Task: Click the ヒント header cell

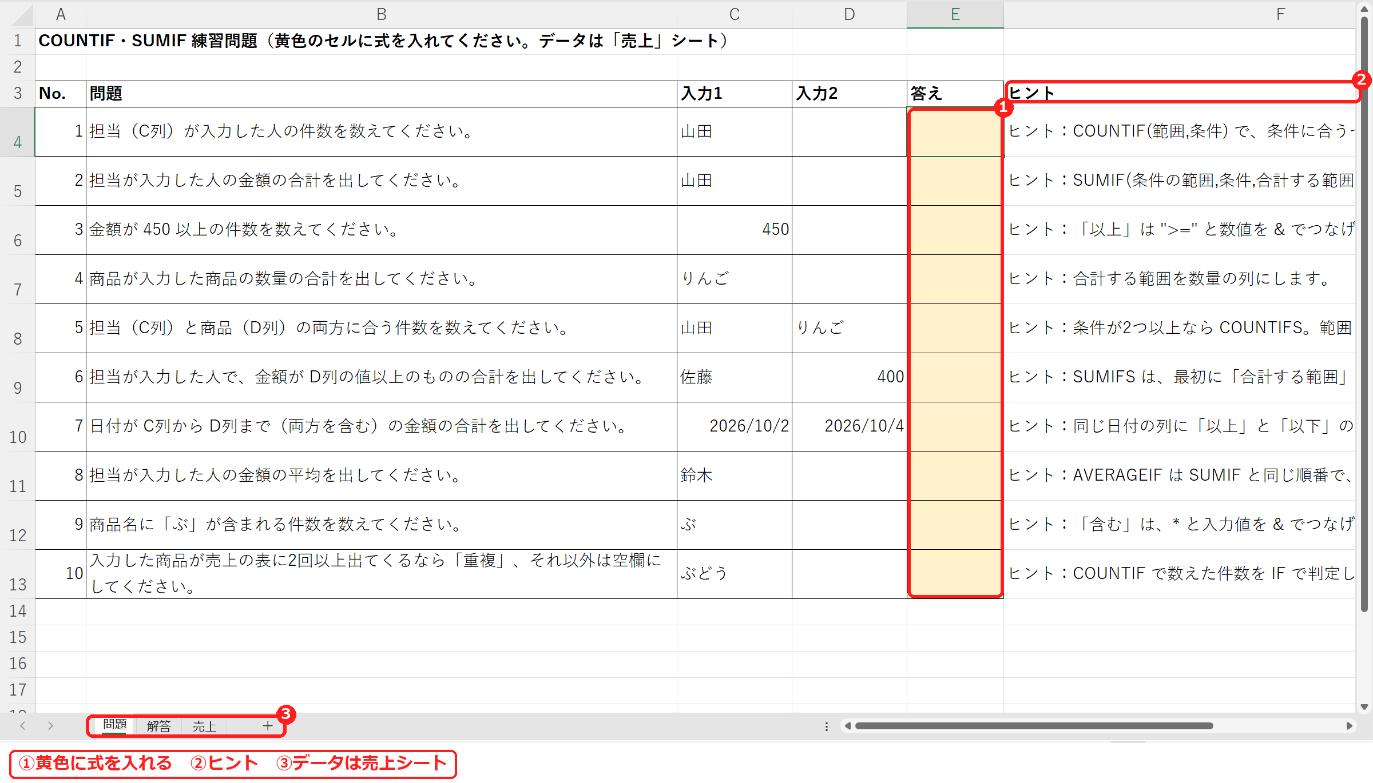Action: (1179, 94)
